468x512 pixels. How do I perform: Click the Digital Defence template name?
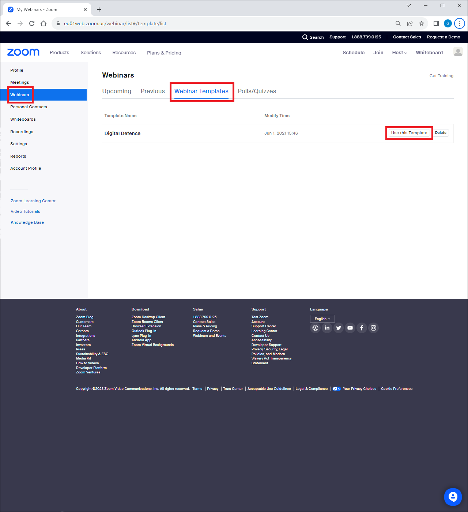click(122, 133)
